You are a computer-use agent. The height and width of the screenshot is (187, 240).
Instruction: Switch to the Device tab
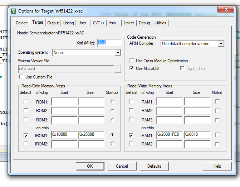pos(22,23)
